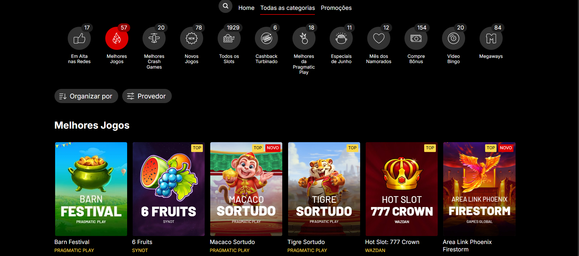Open Area Link Phoenix Firestorm thumbnail
The height and width of the screenshot is (256, 579).
point(479,189)
